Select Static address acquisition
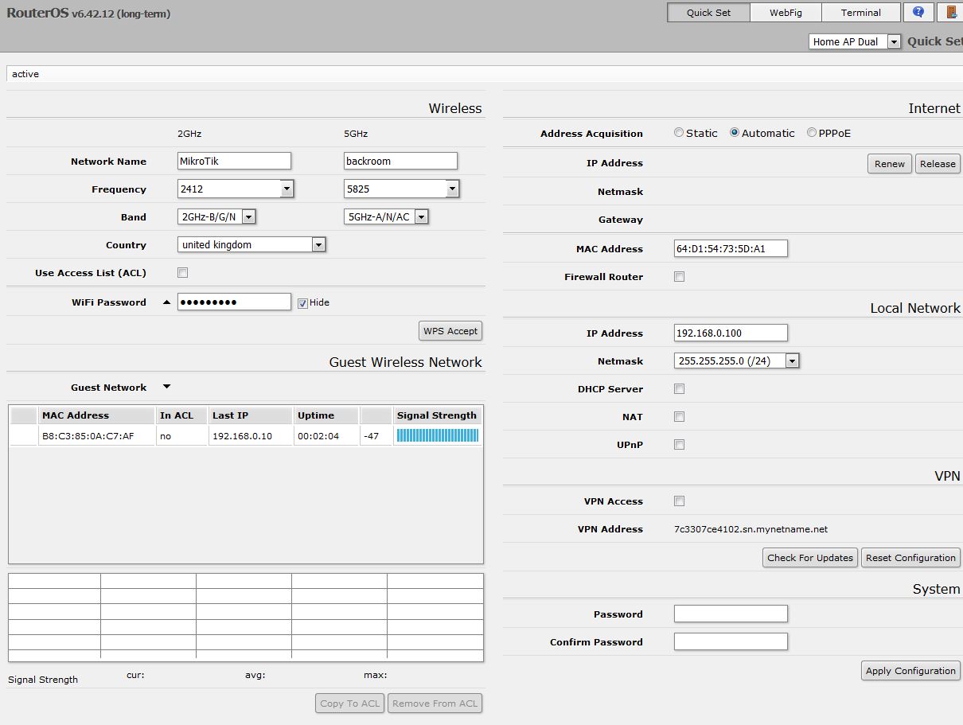963x725 pixels. (x=679, y=133)
